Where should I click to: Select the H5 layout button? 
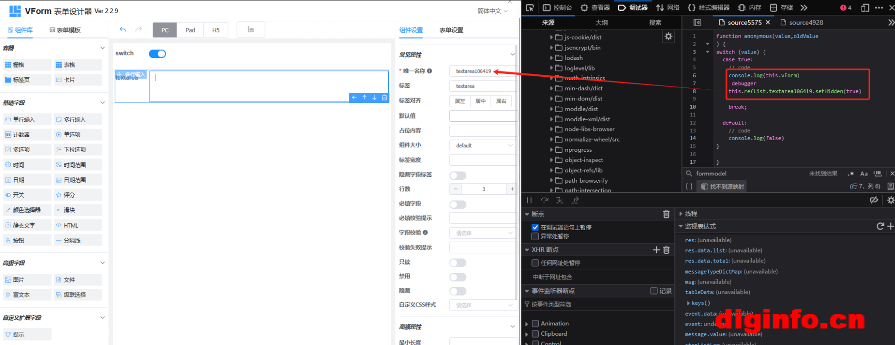pos(216,30)
